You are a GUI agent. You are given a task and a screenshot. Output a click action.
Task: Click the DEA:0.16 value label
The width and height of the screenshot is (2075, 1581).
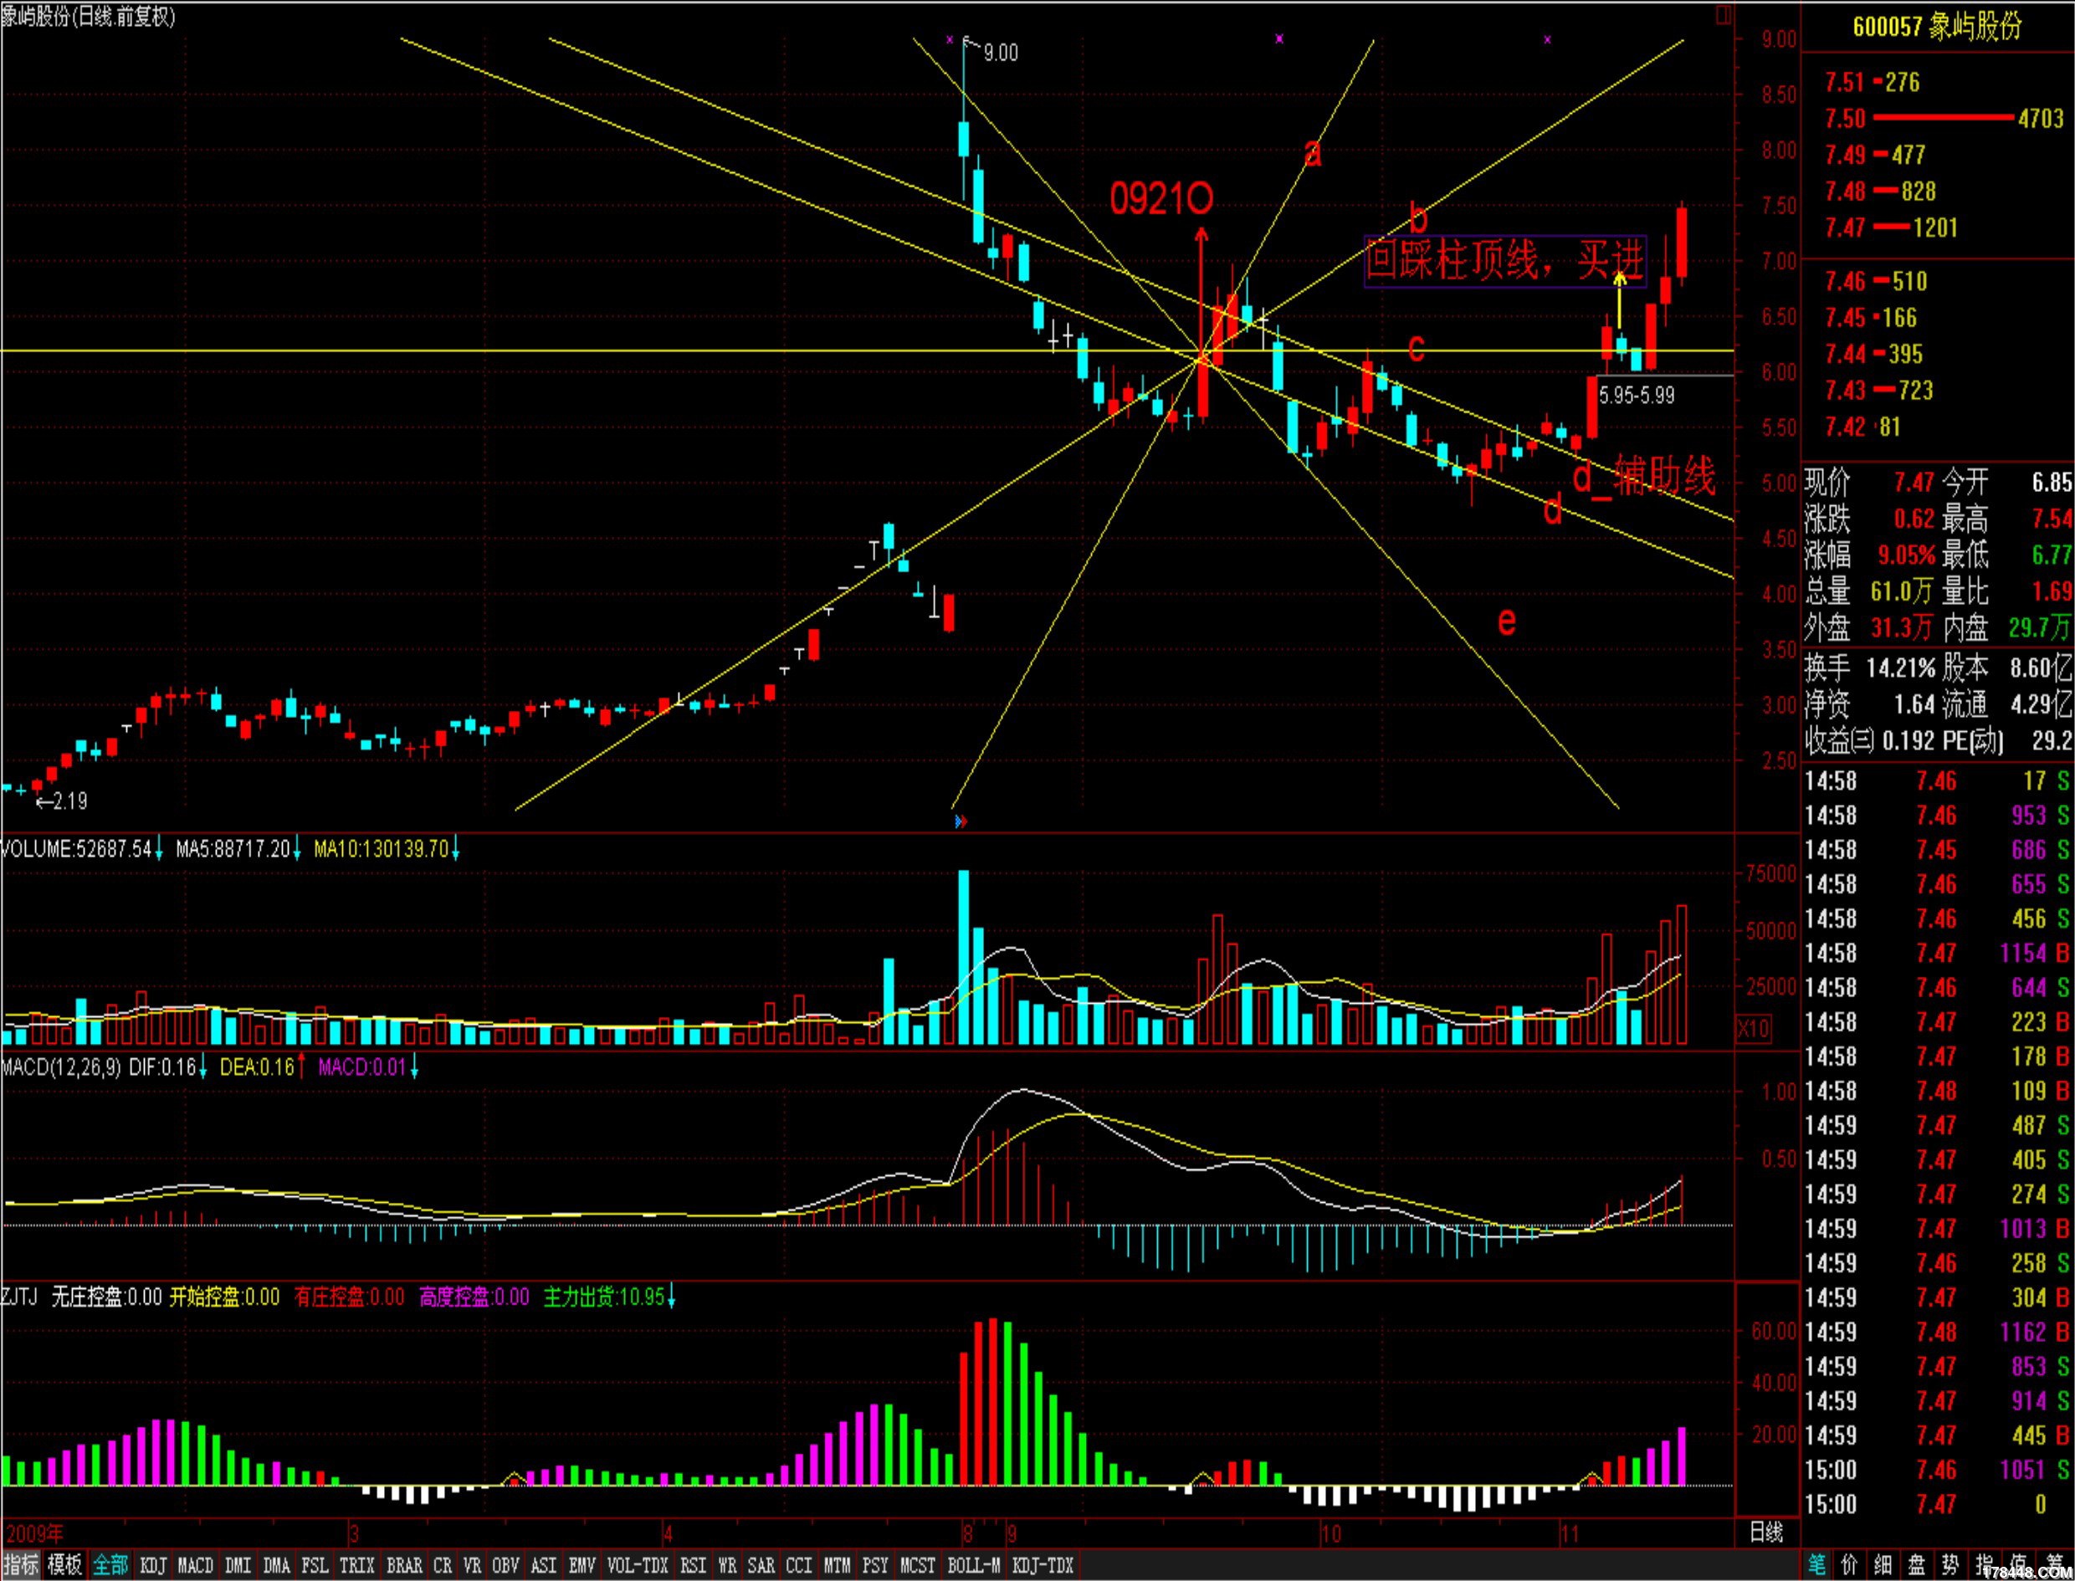pyautogui.click(x=258, y=1067)
